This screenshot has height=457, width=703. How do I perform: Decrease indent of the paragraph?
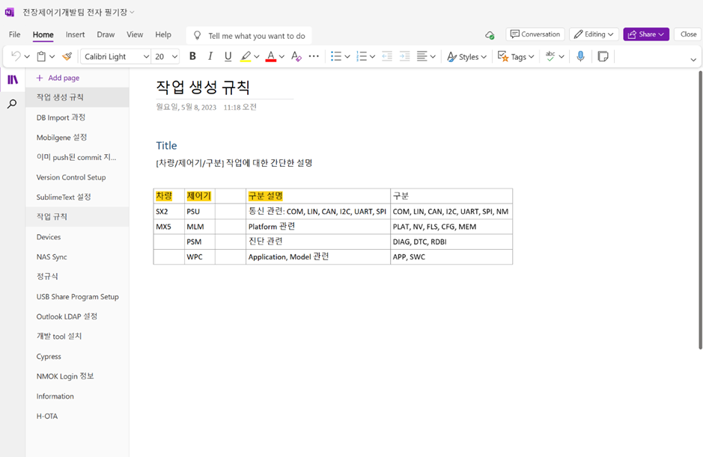(x=387, y=56)
